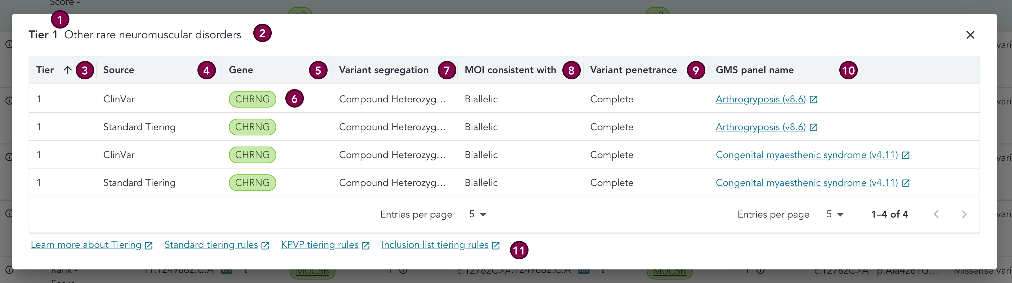Open Inclusion list tiering rules link

coord(435,245)
